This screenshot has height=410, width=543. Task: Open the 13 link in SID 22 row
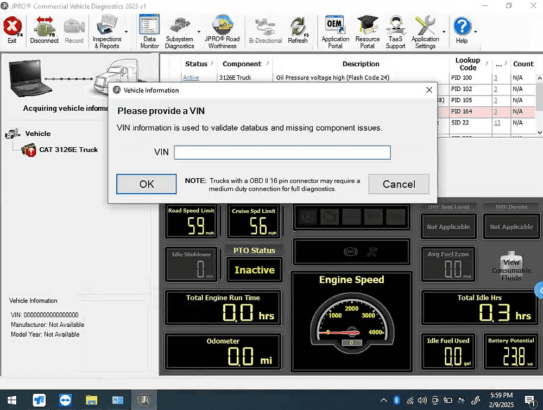pos(497,123)
